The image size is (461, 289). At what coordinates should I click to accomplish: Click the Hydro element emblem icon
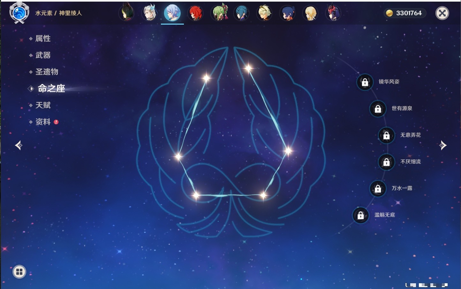coord(19,13)
